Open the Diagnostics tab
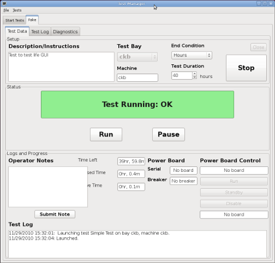The height and width of the screenshot is (263, 275). (65, 32)
